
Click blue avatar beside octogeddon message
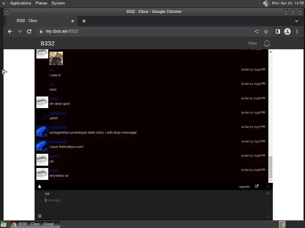tap(42, 131)
